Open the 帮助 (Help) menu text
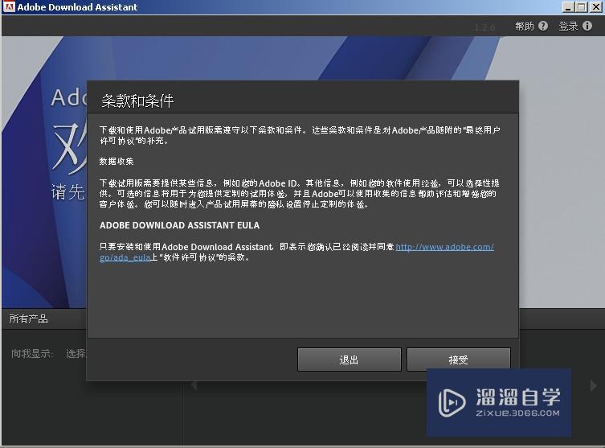Image resolution: width=605 pixels, height=448 pixels. (525, 26)
